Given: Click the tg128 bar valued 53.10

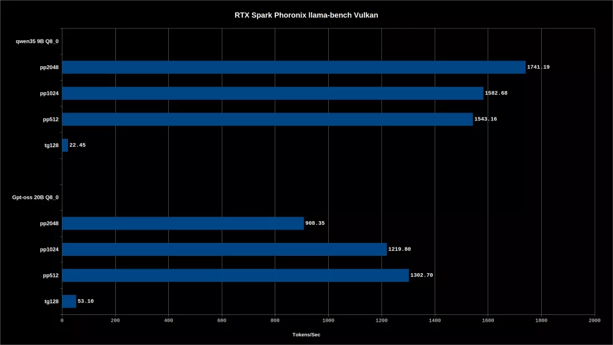Looking at the screenshot, I should [69, 301].
